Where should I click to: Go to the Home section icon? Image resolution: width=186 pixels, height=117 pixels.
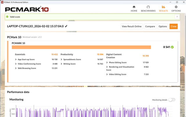pyautogui.click(x=134, y=7)
